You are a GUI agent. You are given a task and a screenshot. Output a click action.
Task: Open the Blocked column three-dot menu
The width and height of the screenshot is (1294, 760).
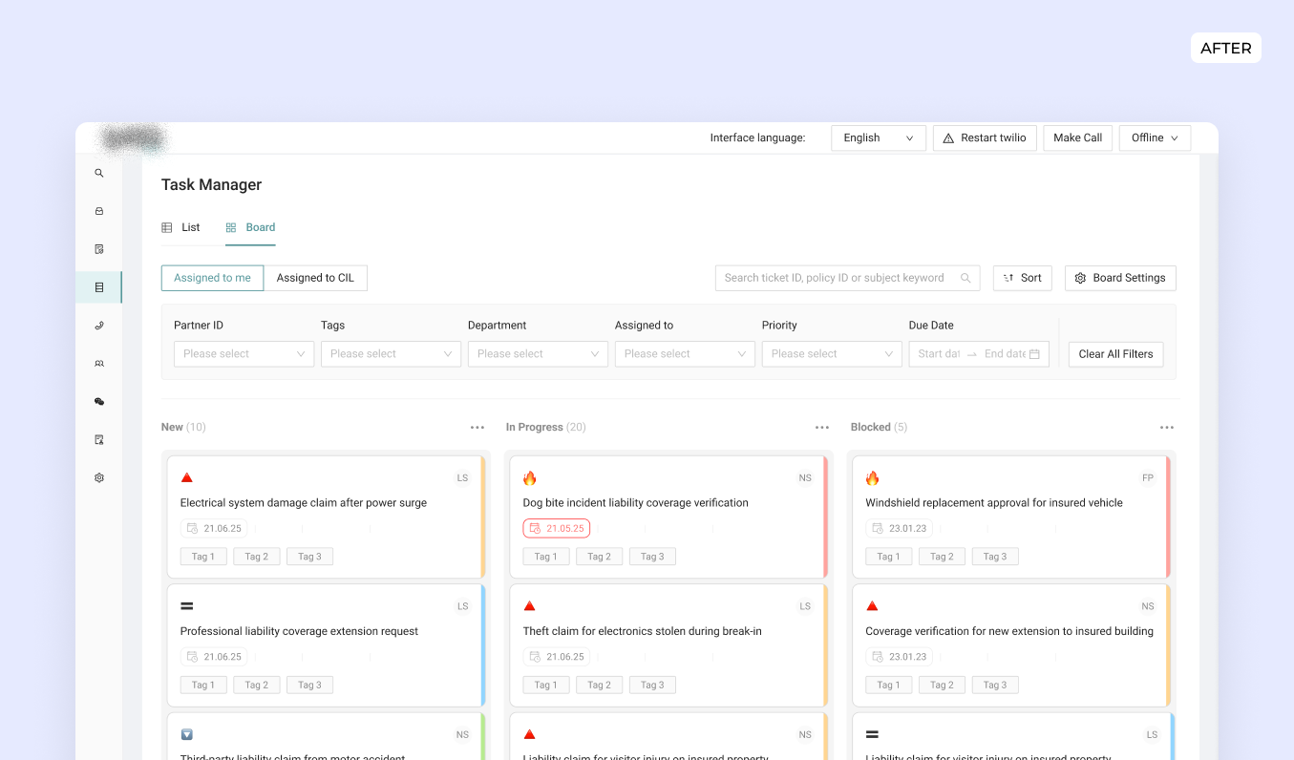pos(1167,428)
